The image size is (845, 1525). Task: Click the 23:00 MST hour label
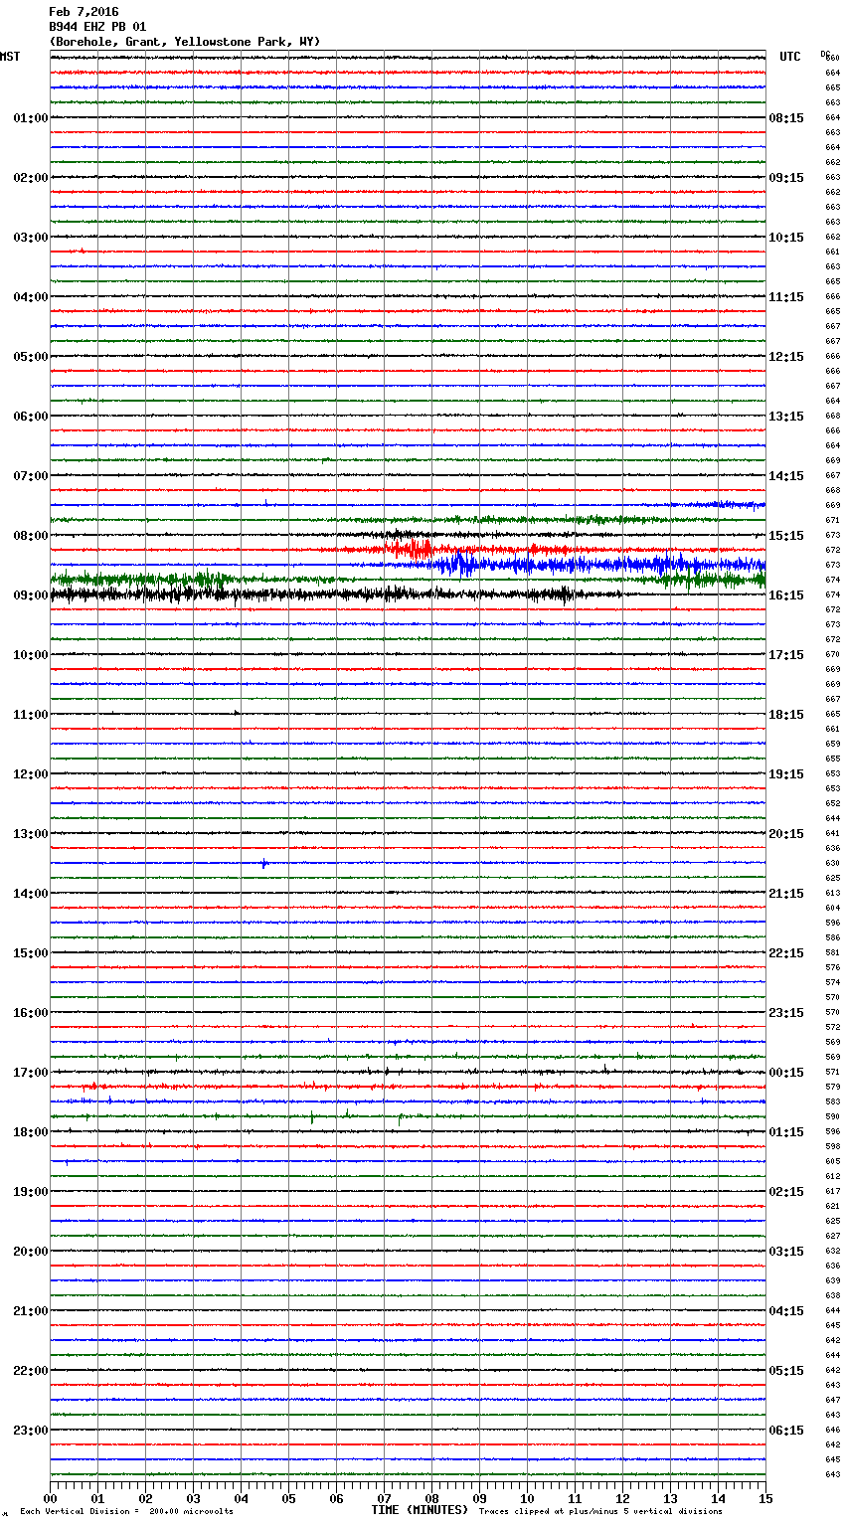click(30, 1431)
